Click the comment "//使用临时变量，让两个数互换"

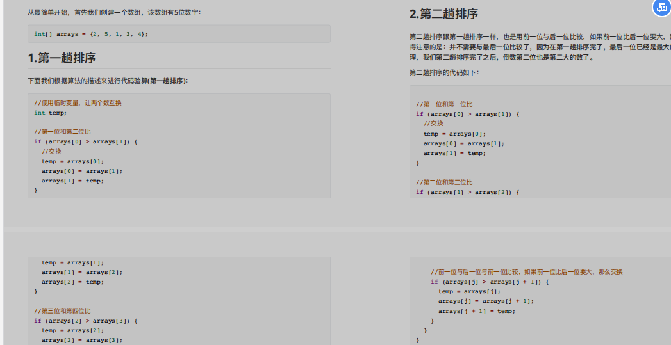[x=78, y=103]
